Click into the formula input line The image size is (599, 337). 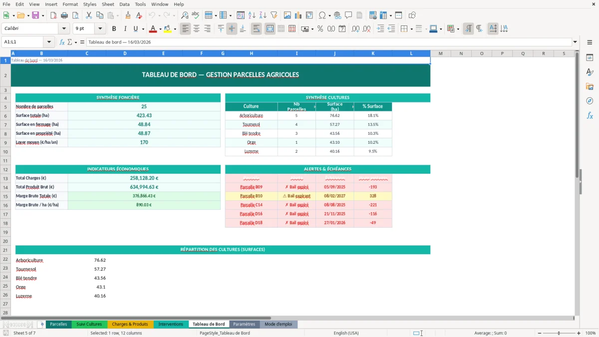[x=328, y=42]
